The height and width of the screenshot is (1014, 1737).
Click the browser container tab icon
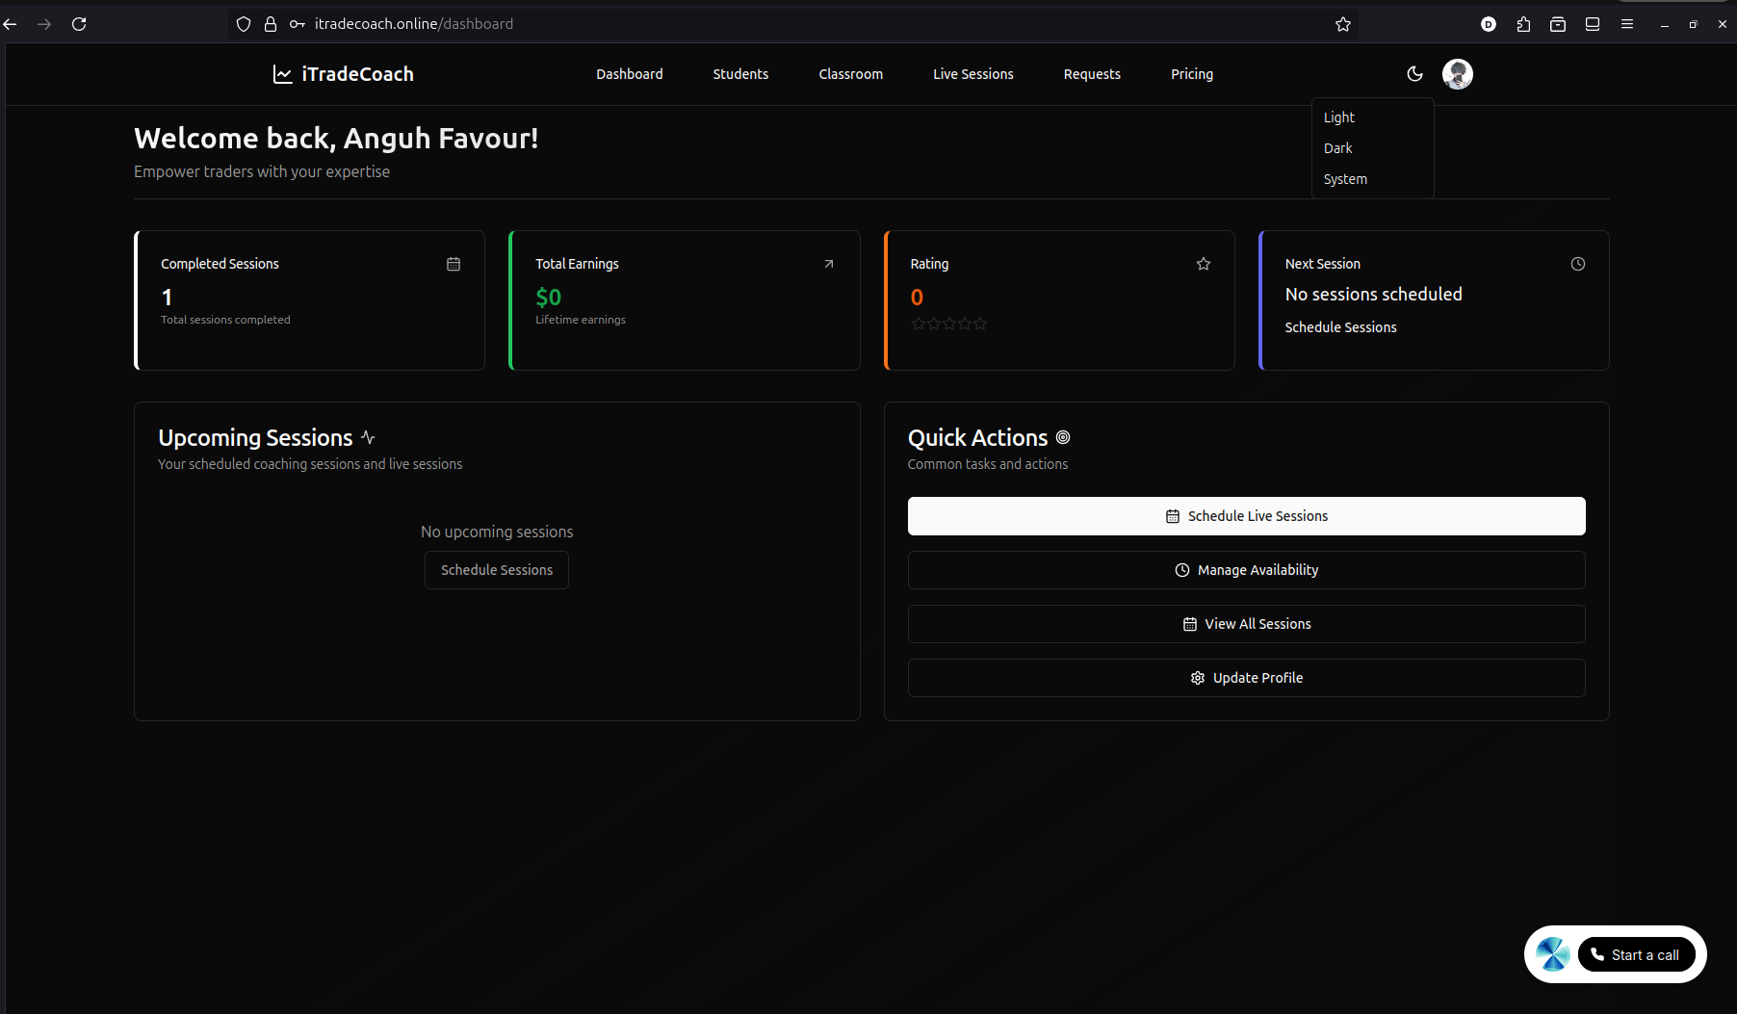(1558, 24)
